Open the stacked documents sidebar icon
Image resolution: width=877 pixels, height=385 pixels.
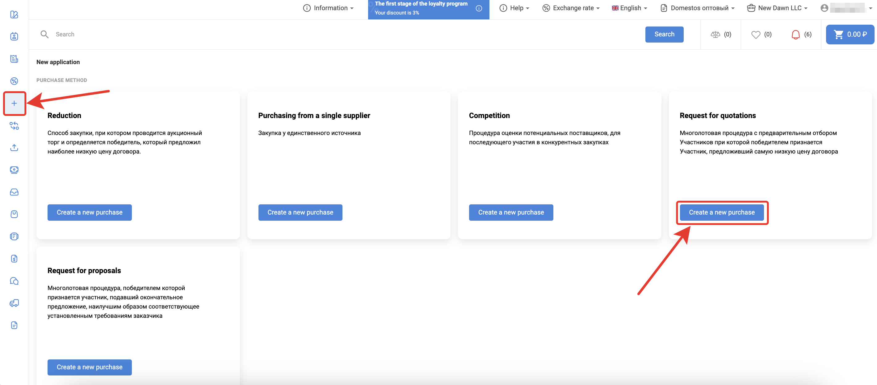[14, 236]
